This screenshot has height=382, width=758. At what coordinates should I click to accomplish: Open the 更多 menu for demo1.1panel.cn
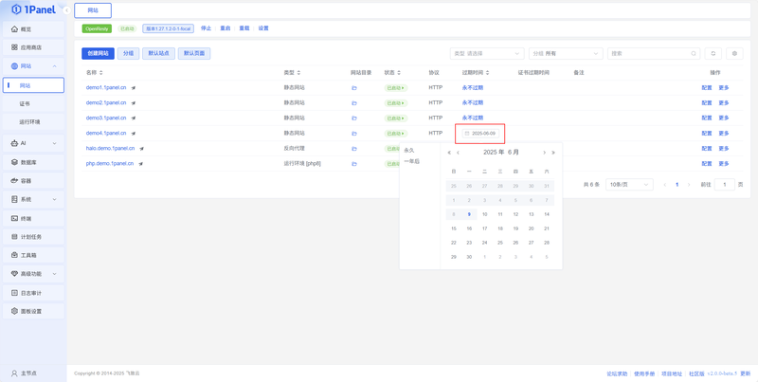tap(724, 88)
